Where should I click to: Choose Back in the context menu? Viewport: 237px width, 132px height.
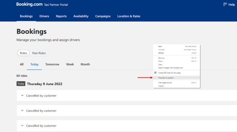(176, 46)
